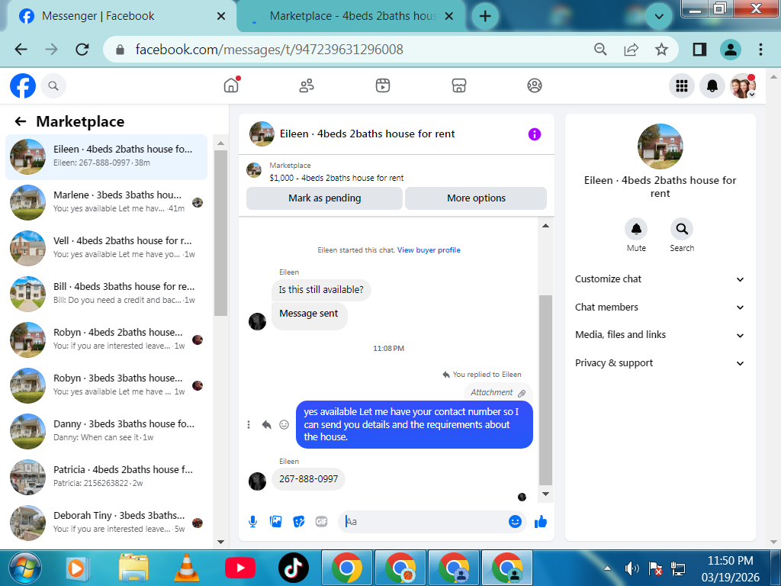
Task: Open the View buyer profile link
Action: click(429, 250)
